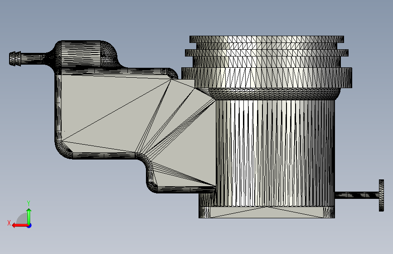
Task: Click the red X axis arrow of the triad
Action: point(19,226)
